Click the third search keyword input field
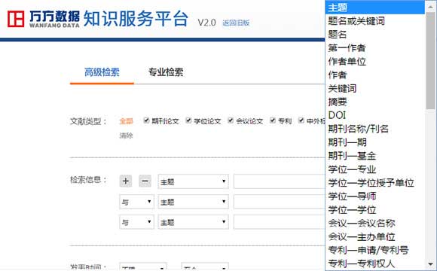Viewport: 437px width, 271px height. (x=280, y=222)
